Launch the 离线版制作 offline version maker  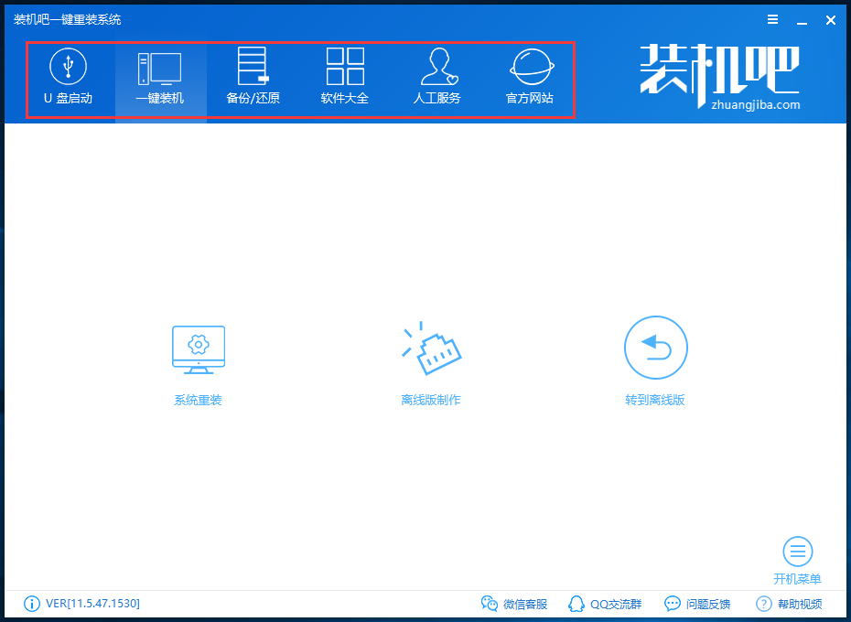431,359
